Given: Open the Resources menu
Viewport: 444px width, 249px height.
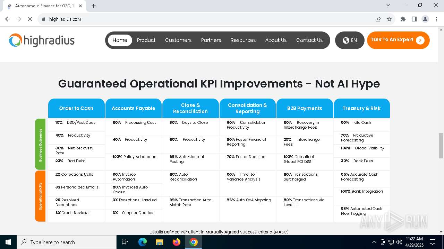Looking at the screenshot, I should (x=243, y=40).
